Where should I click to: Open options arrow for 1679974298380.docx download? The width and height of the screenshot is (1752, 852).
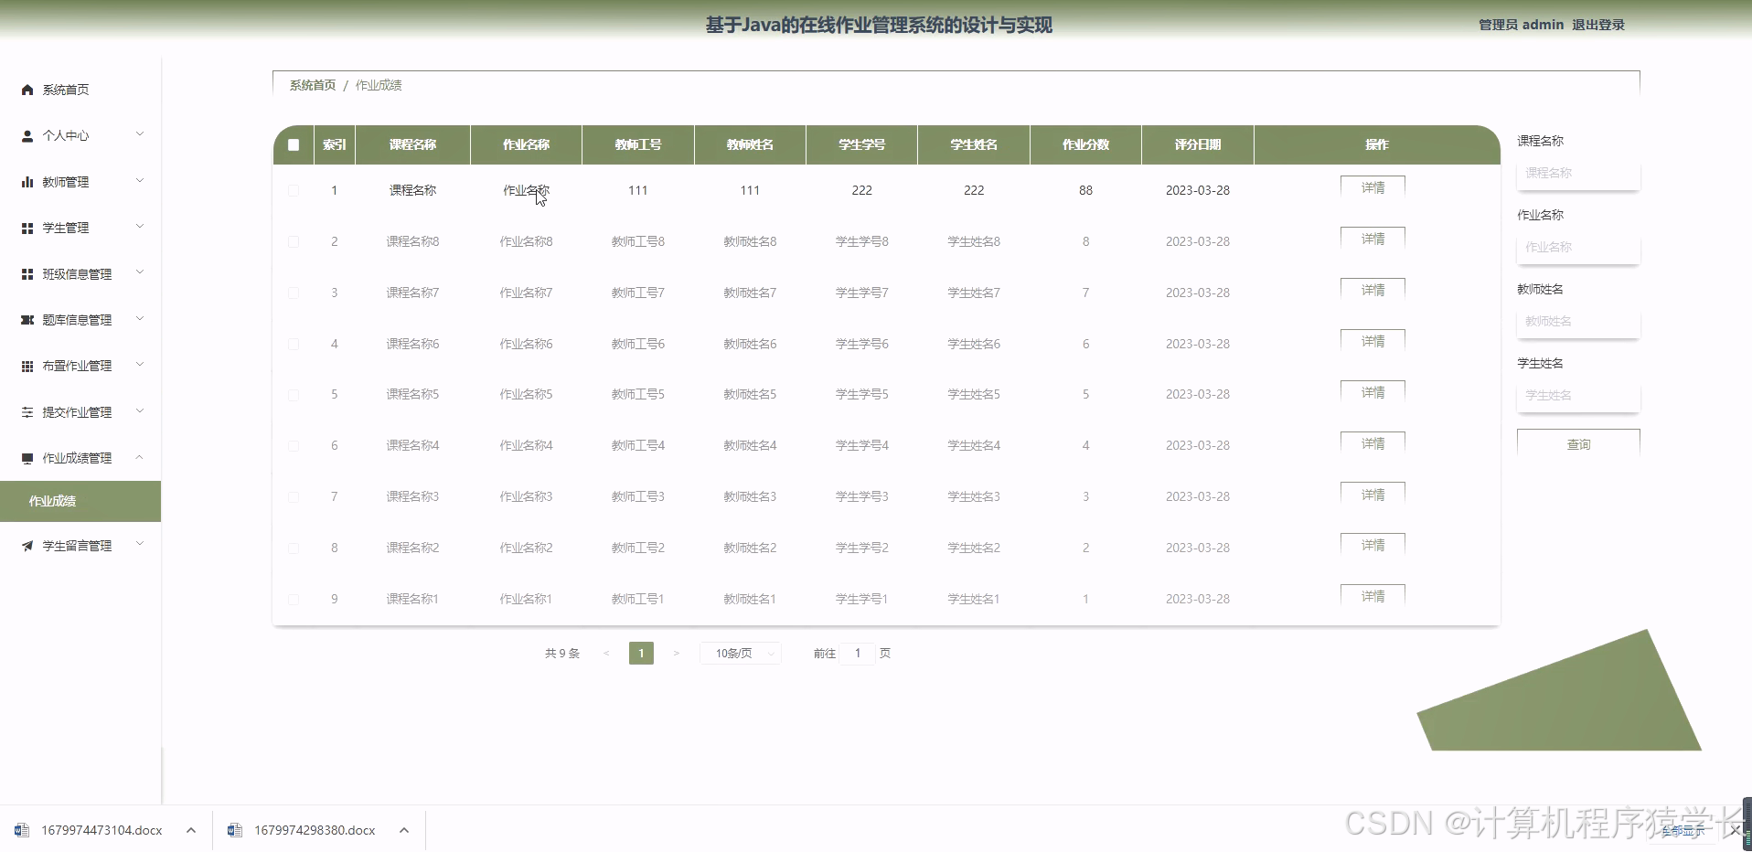point(404,830)
